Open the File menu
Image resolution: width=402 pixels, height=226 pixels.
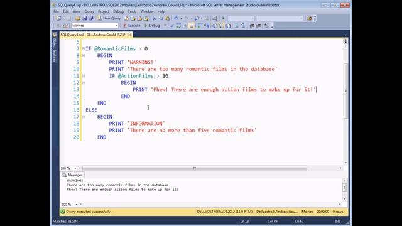[x=56, y=11]
